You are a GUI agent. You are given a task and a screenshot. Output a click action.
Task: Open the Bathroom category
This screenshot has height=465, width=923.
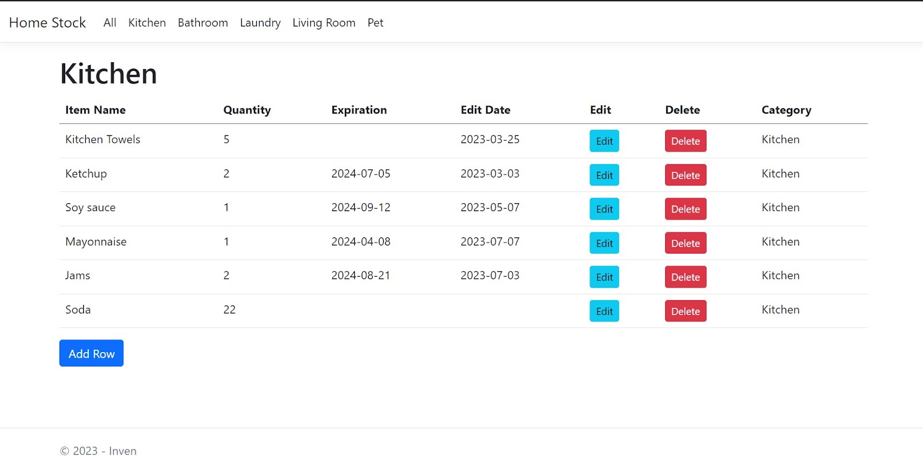[203, 22]
